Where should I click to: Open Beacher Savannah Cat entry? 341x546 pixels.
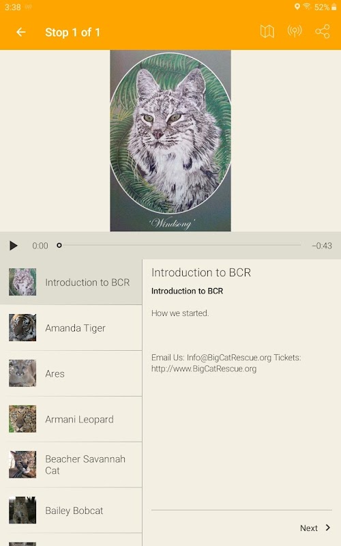click(71, 465)
